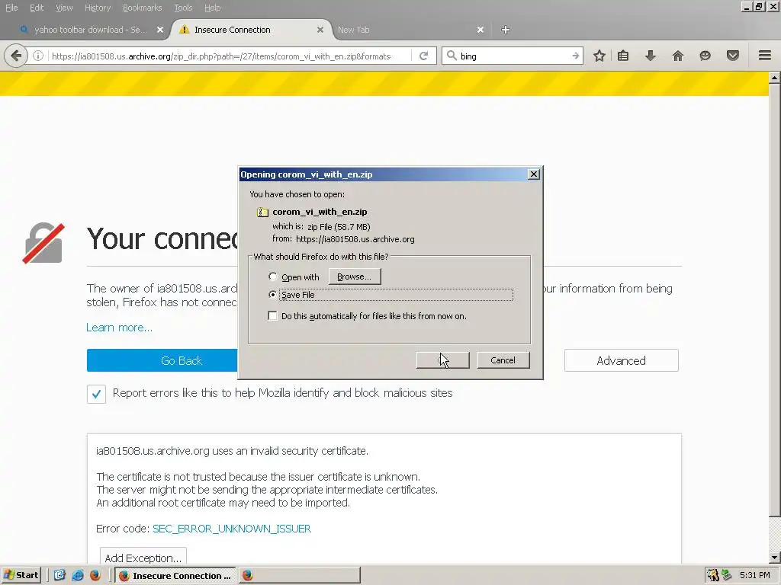Switch to second Firefox taskbar window

(299, 576)
